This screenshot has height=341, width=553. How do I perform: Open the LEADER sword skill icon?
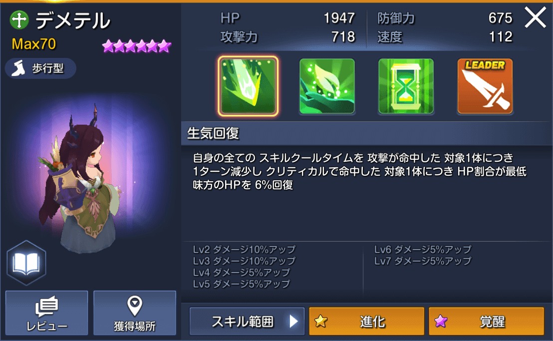click(x=485, y=86)
